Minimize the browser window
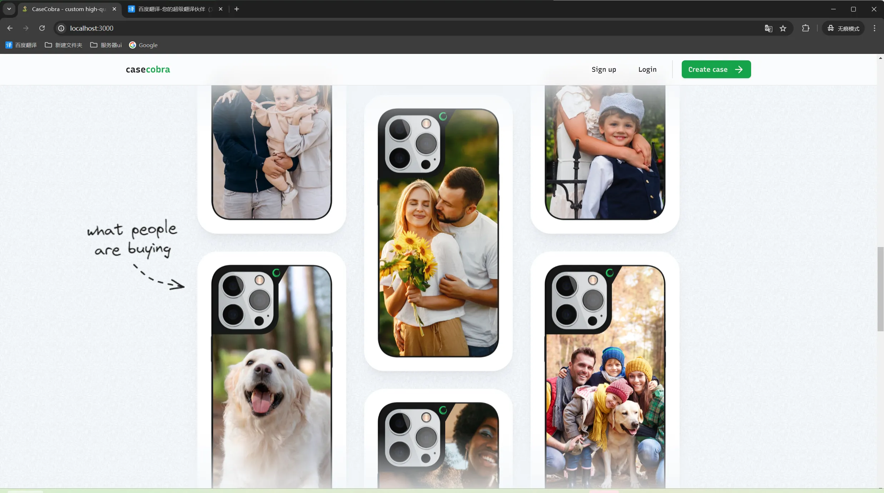The height and width of the screenshot is (493, 884). pyautogui.click(x=833, y=9)
